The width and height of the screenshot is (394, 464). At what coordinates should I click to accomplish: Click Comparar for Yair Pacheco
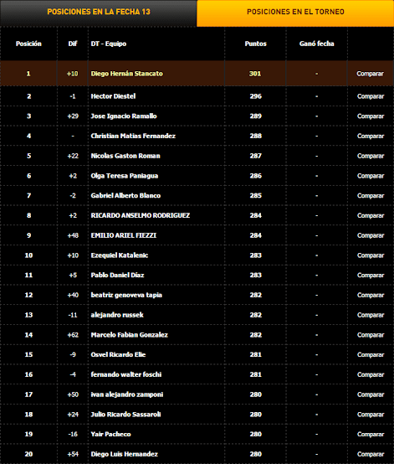pyautogui.click(x=371, y=434)
